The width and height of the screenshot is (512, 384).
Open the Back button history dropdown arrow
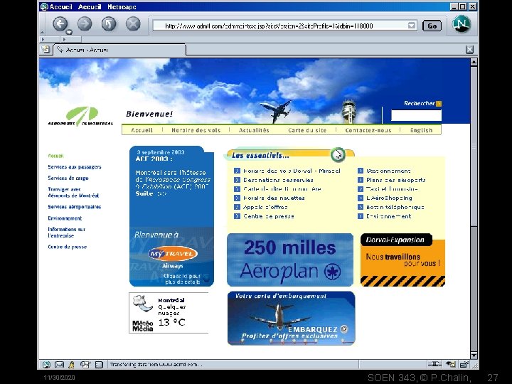point(69,32)
